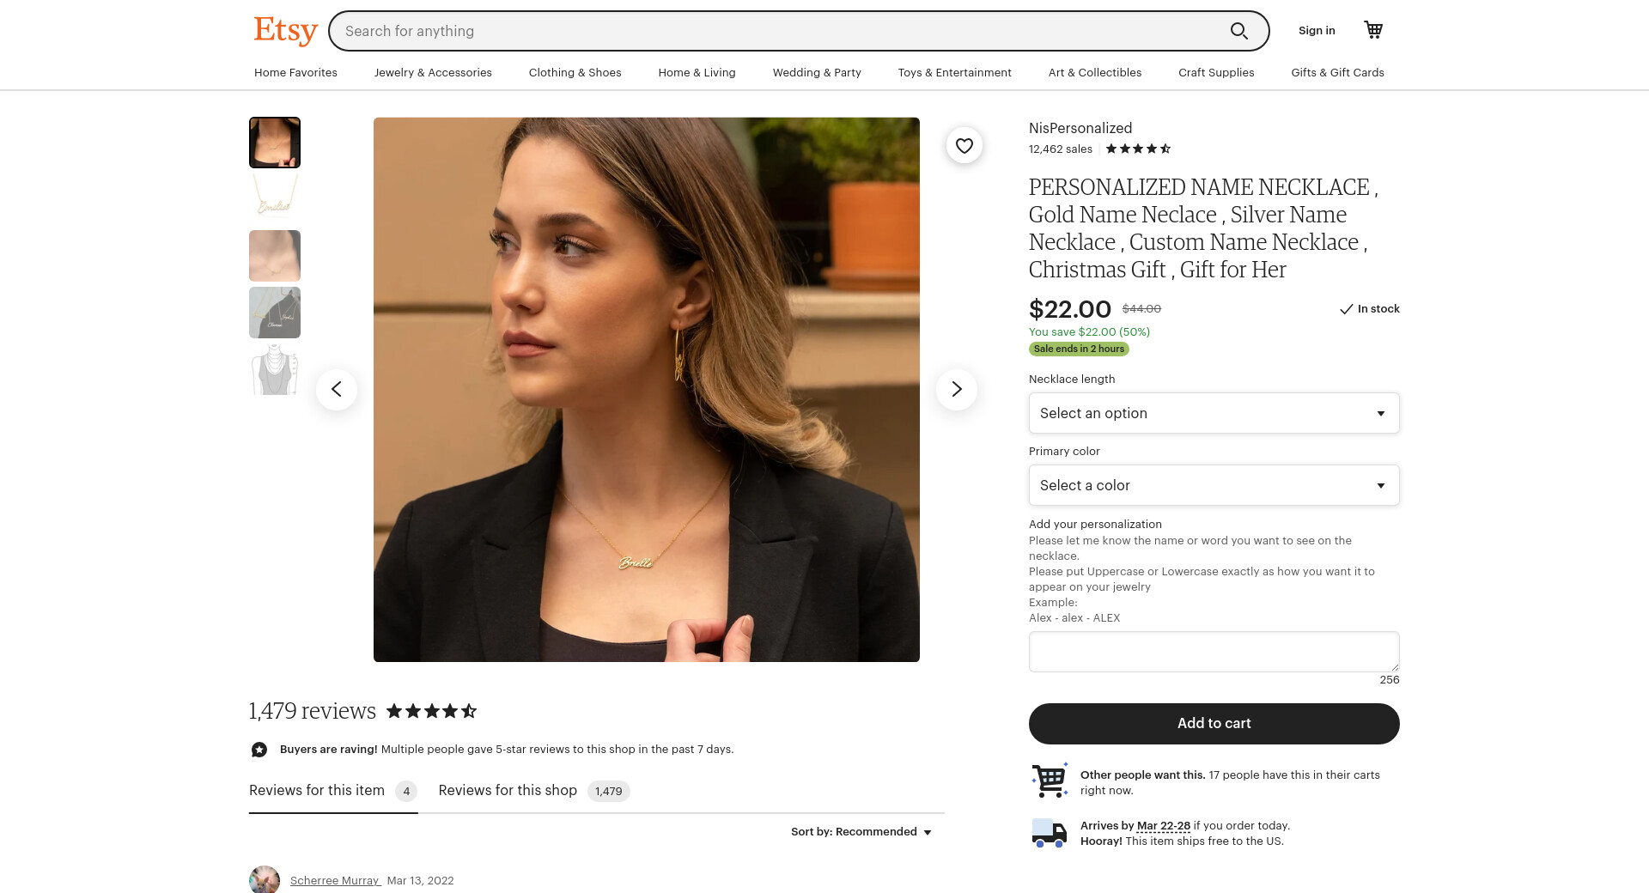Open the Necklace length dropdown

[1214, 413]
